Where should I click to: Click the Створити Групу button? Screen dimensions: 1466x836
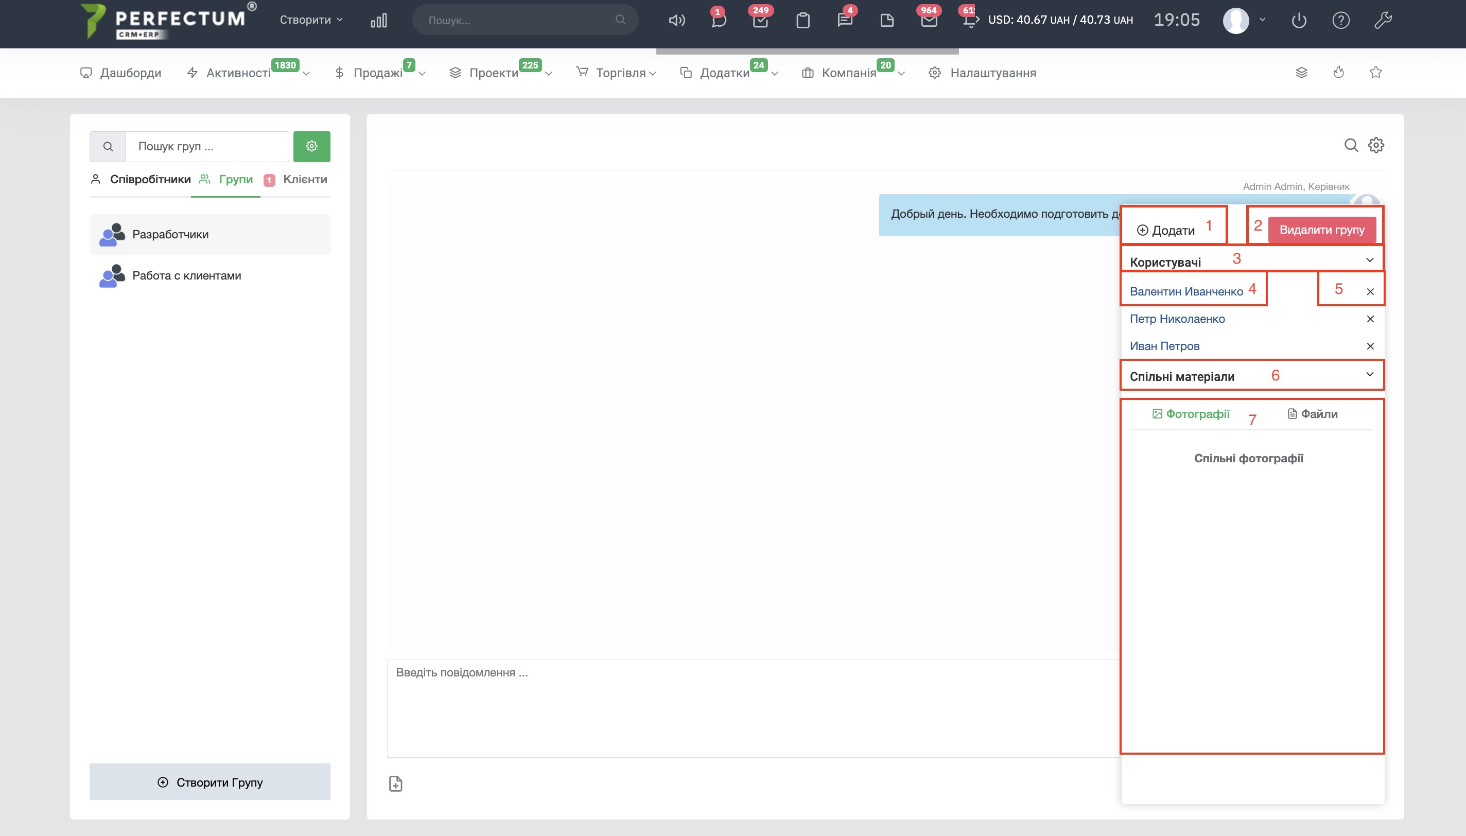point(210,782)
